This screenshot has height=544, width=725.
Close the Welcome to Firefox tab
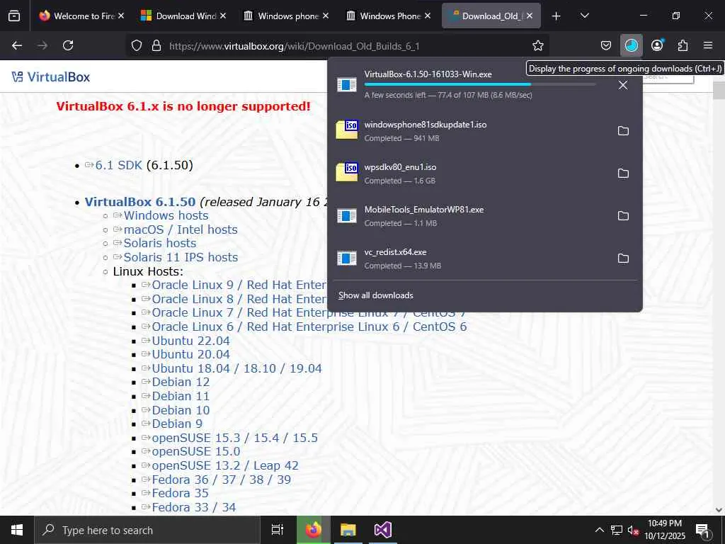(x=120, y=16)
